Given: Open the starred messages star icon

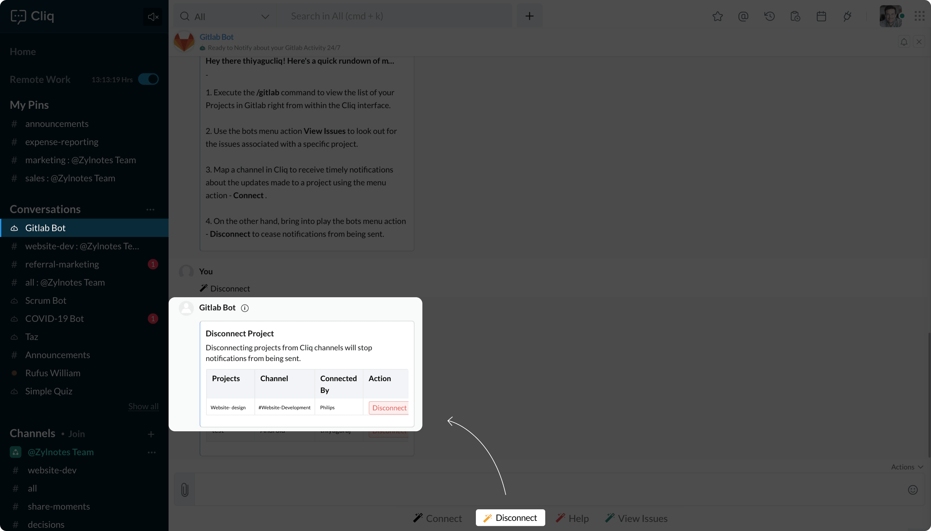Looking at the screenshot, I should 717,17.
